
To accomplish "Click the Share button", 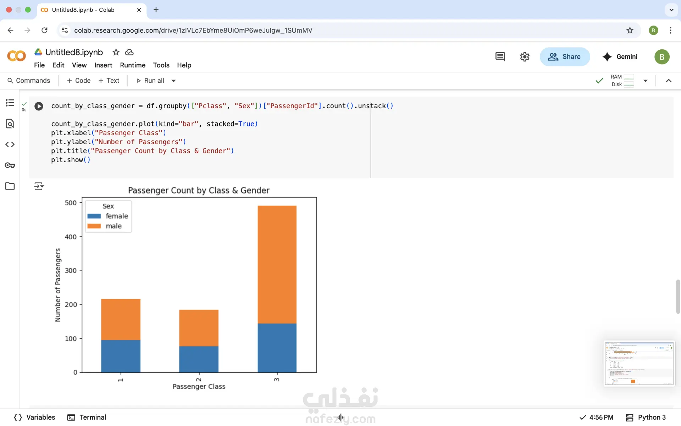I will [x=564, y=57].
